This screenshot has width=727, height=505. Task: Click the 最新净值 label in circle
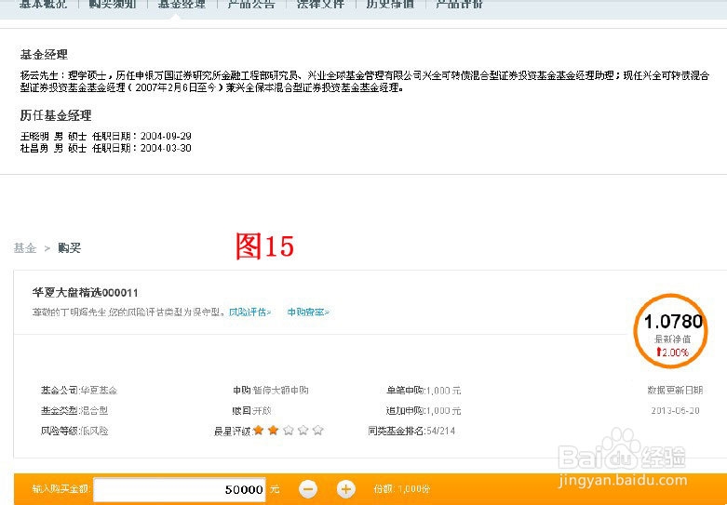[672, 339]
